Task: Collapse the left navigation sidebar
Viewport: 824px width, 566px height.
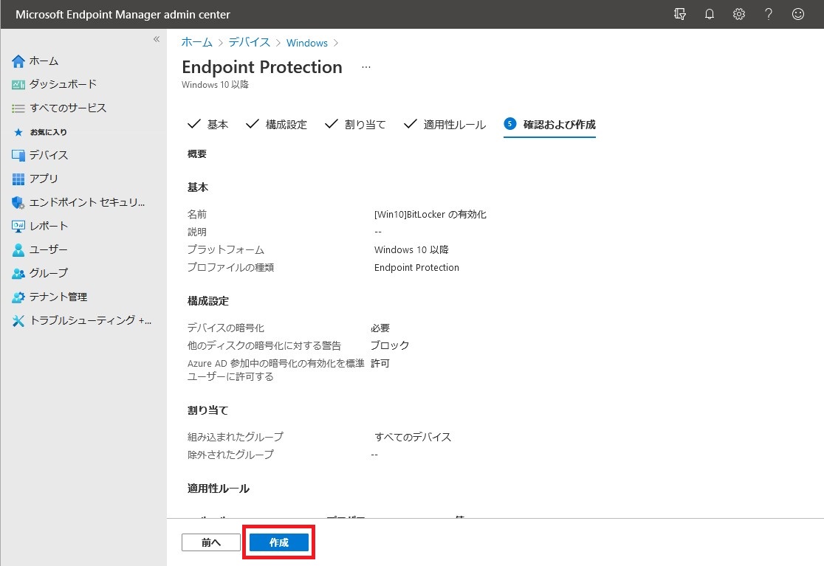Action: pyautogui.click(x=156, y=39)
